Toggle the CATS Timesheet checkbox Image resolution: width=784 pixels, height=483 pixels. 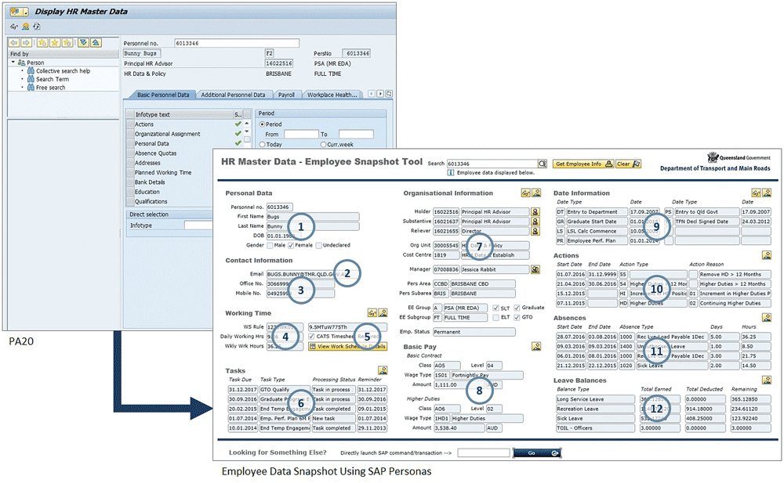[311, 337]
